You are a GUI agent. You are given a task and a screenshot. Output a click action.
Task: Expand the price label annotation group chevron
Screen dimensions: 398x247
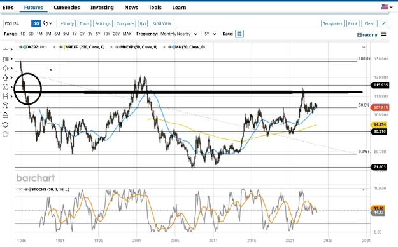click(11, 87)
